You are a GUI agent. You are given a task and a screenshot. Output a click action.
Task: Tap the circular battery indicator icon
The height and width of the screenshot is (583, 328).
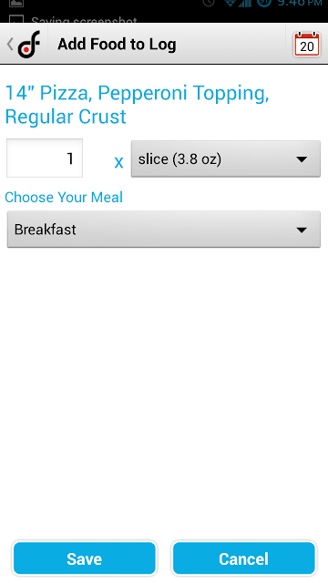click(264, 3)
